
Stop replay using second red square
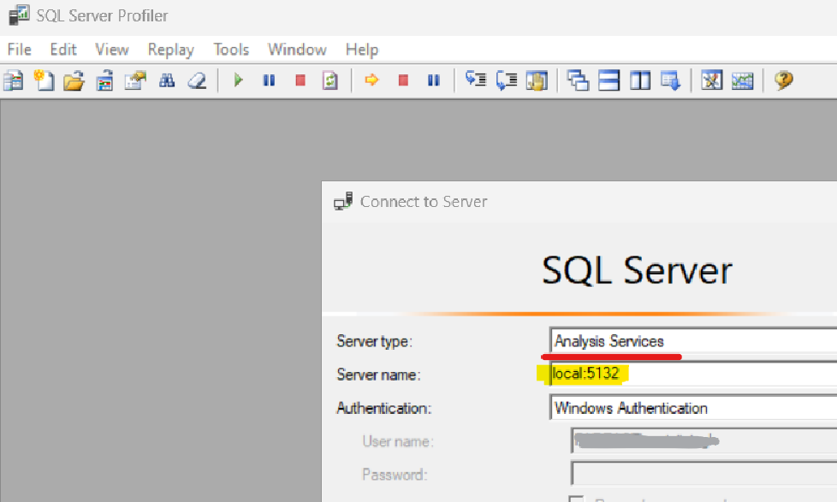tap(403, 80)
